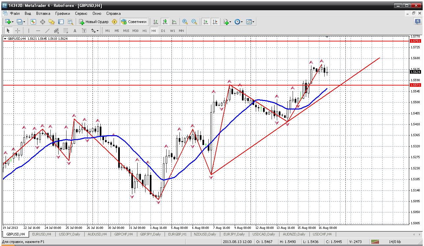Image resolution: width=424 pixels, height=246 pixels.
Task: Open the Navigator folder-star icon
Action: [x=52, y=22]
